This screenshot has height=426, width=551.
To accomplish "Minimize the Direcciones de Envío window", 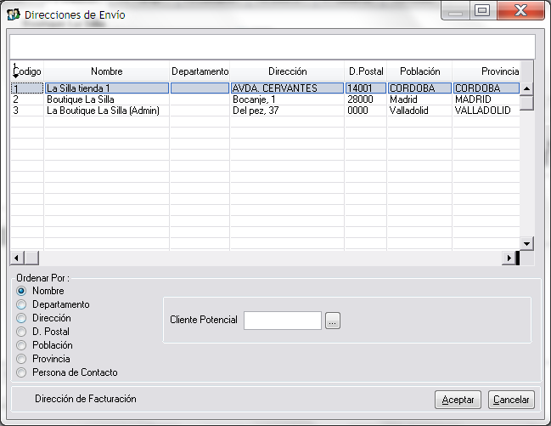I will (x=455, y=11).
